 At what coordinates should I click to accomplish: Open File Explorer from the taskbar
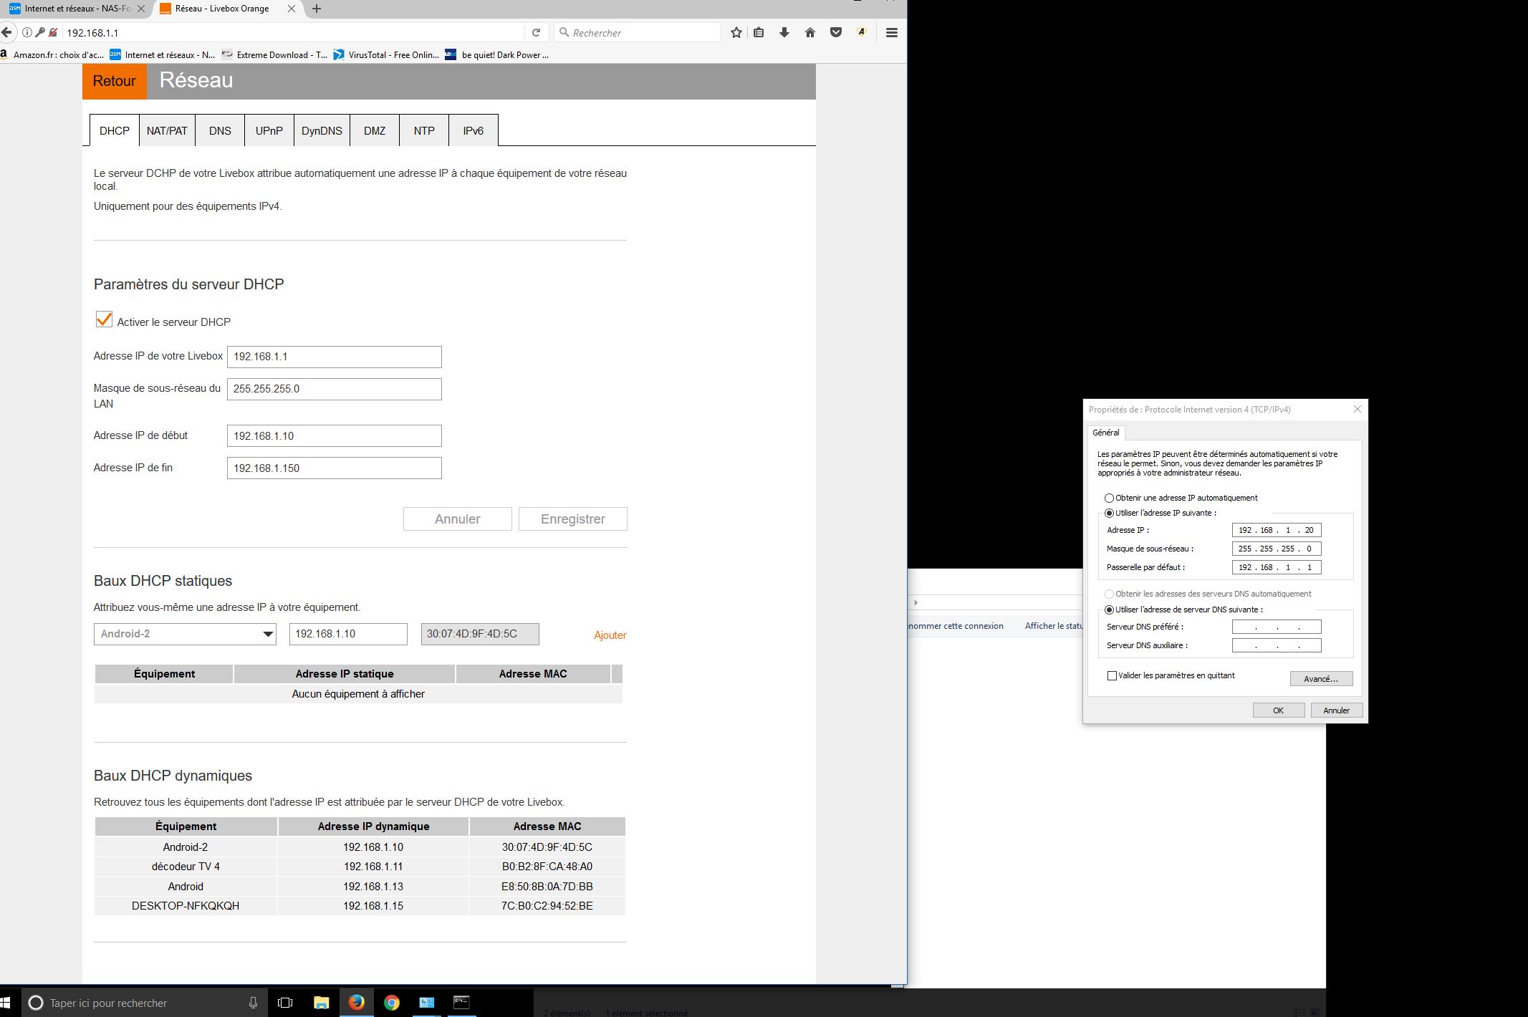click(321, 1003)
